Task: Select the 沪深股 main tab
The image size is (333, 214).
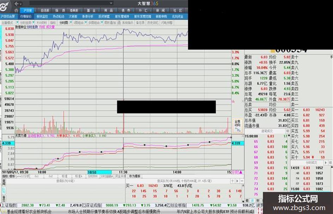Action: point(27,10)
